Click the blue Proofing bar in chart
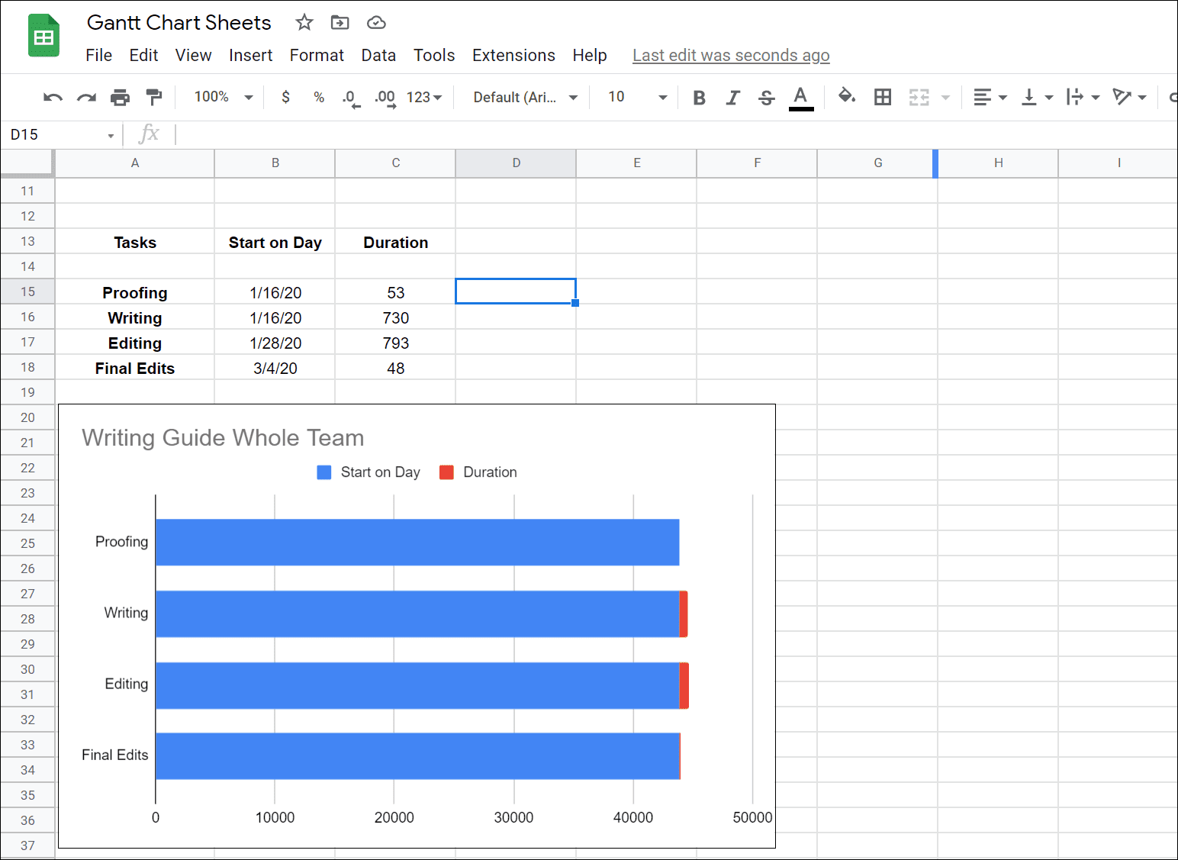Screen dimensions: 1178x860 [x=417, y=542]
